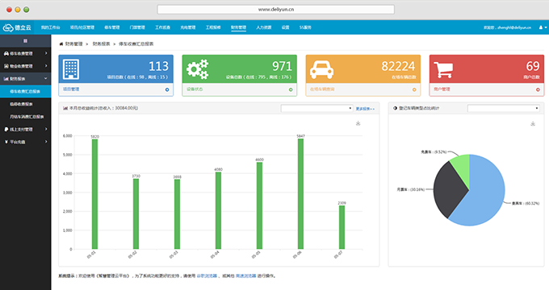Click the PayPal icon beside 线上支付管理
Image resolution: width=549 pixels, height=290 pixels.
click(6, 129)
